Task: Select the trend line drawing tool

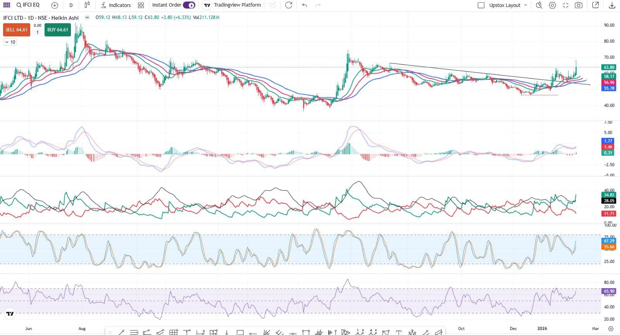Action: (122, 332)
